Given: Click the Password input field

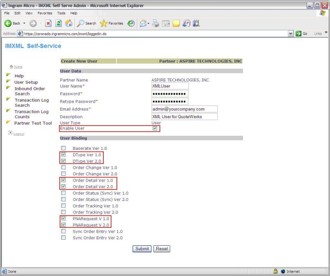Looking at the screenshot, I should click(x=170, y=94).
